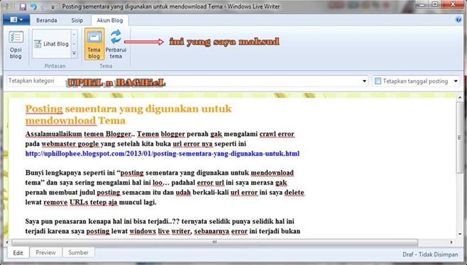Image resolution: width=467 pixels, height=265 pixels.
Task: Open Opsi blog options
Action: (16, 45)
